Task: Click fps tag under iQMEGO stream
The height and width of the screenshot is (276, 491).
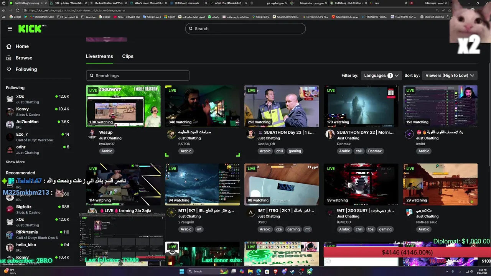Action: [371, 229]
